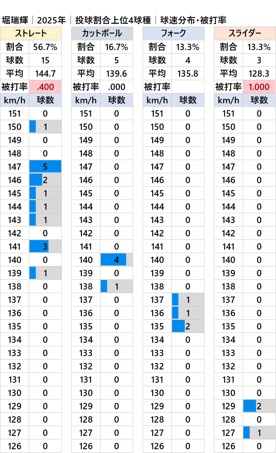Click the ストレート bar at 150 km/h
The width and height of the screenshot is (276, 453).
coord(33,127)
